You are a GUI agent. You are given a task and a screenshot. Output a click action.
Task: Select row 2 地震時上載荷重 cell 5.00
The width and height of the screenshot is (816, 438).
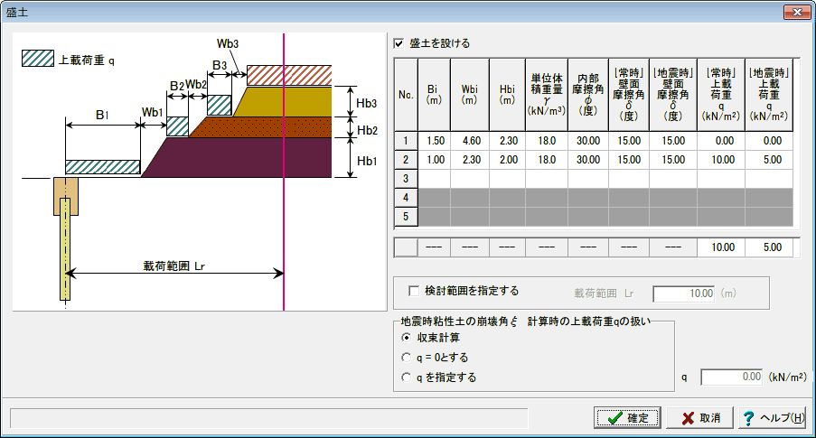coord(769,160)
